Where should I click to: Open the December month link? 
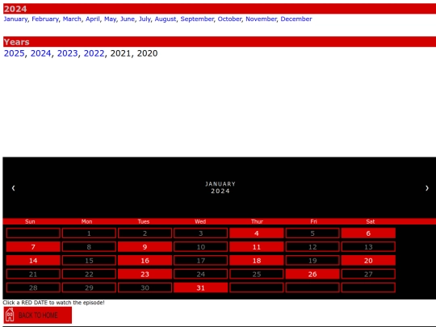[296, 19]
